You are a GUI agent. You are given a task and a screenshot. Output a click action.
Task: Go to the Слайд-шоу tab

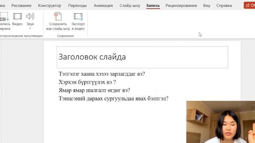click(x=130, y=6)
